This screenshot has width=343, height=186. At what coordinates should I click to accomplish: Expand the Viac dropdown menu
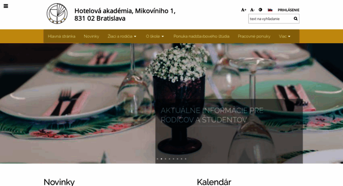point(284,36)
